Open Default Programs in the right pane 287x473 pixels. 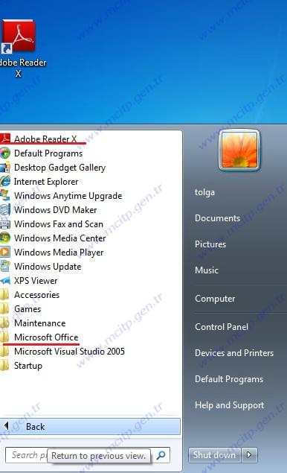coord(229,379)
